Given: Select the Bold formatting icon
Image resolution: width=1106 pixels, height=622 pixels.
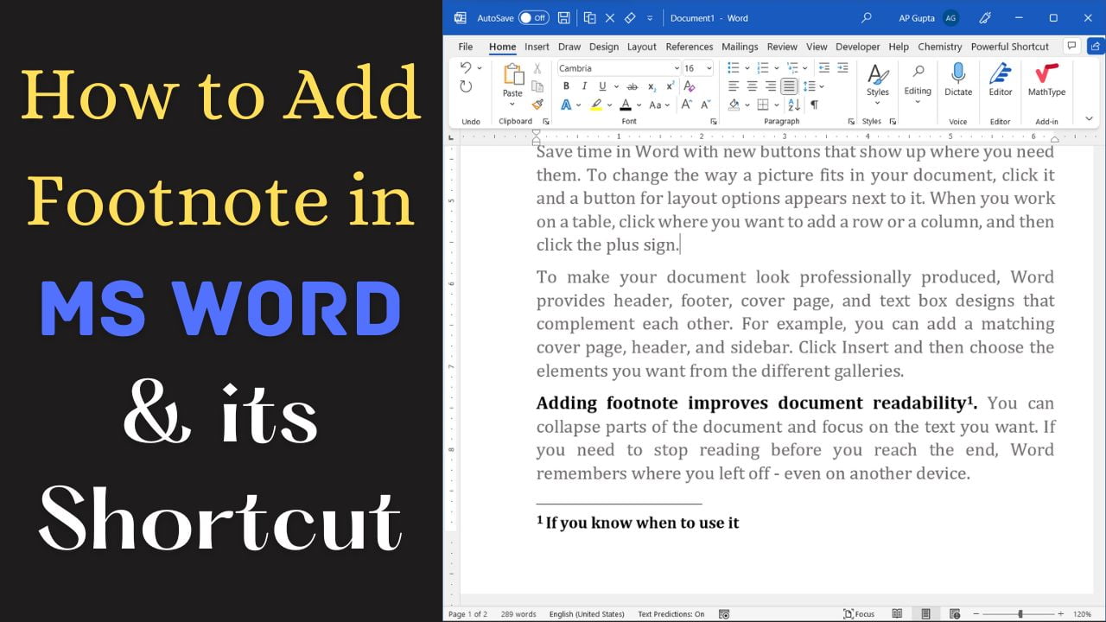Looking at the screenshot, I should click(567, 86).
